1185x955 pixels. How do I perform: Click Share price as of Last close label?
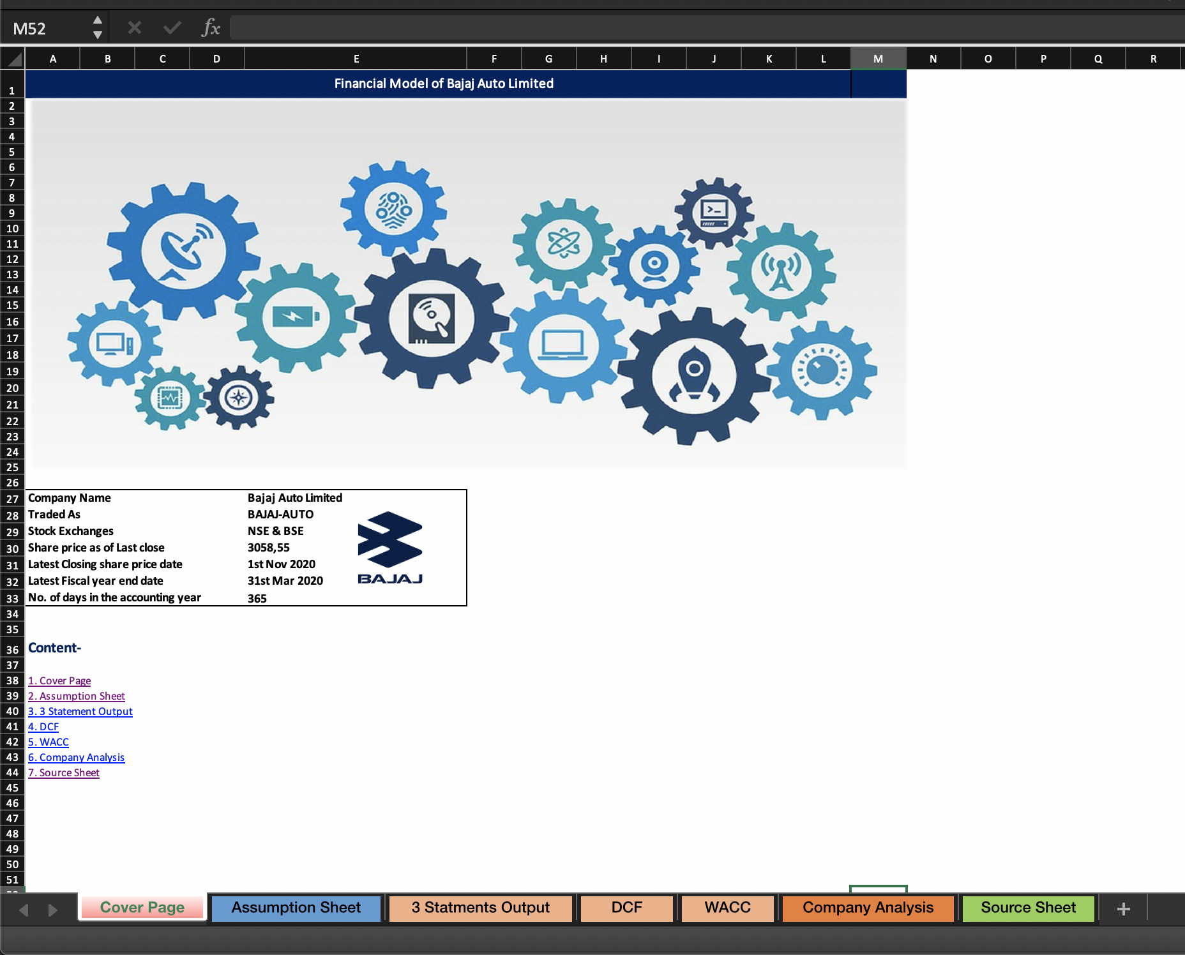coord(96,548)
